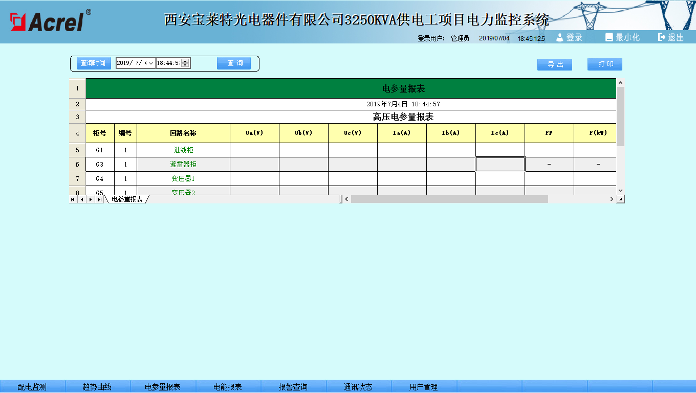
Task: Click the Ic(A) column header
Action: coord(500,133)
